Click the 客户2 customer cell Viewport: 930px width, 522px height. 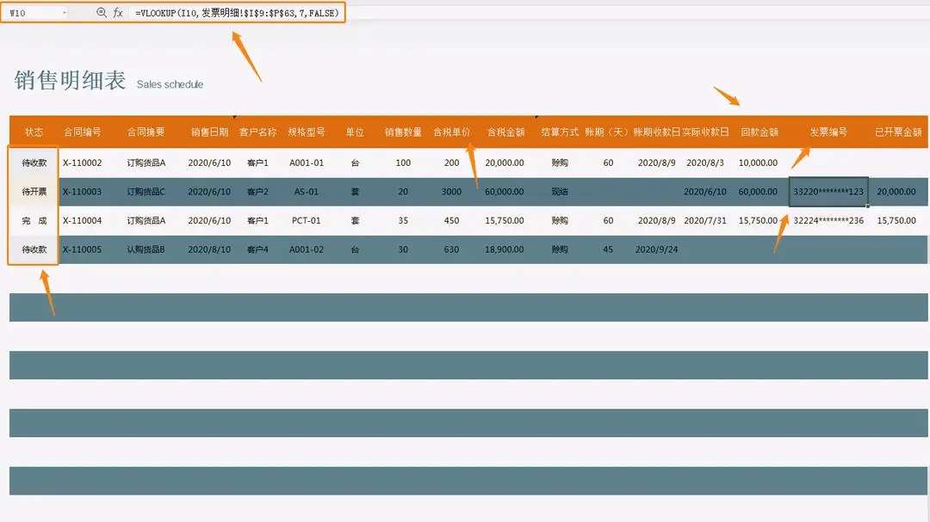(258, 192)
